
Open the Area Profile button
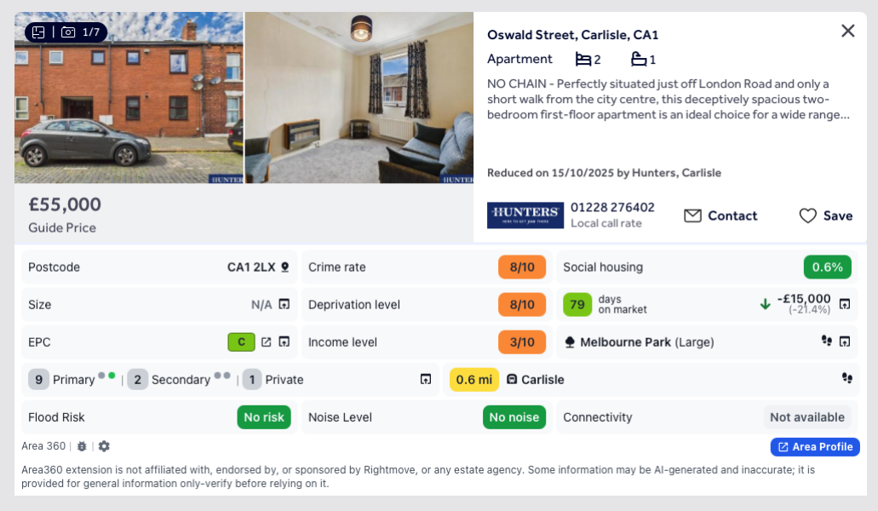pos(814,446)
